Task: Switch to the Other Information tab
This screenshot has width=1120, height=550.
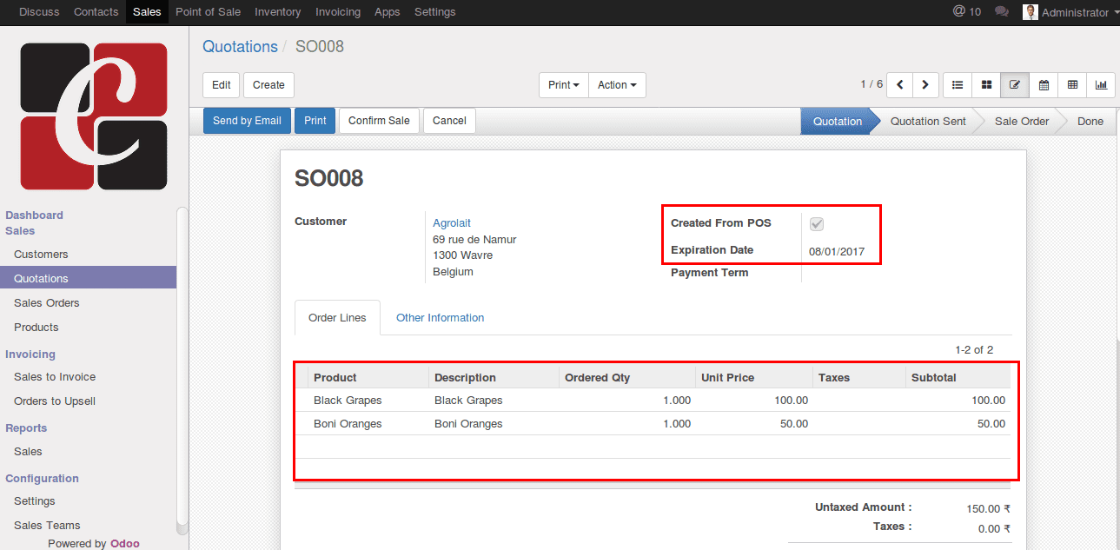Action: (440, 318)
